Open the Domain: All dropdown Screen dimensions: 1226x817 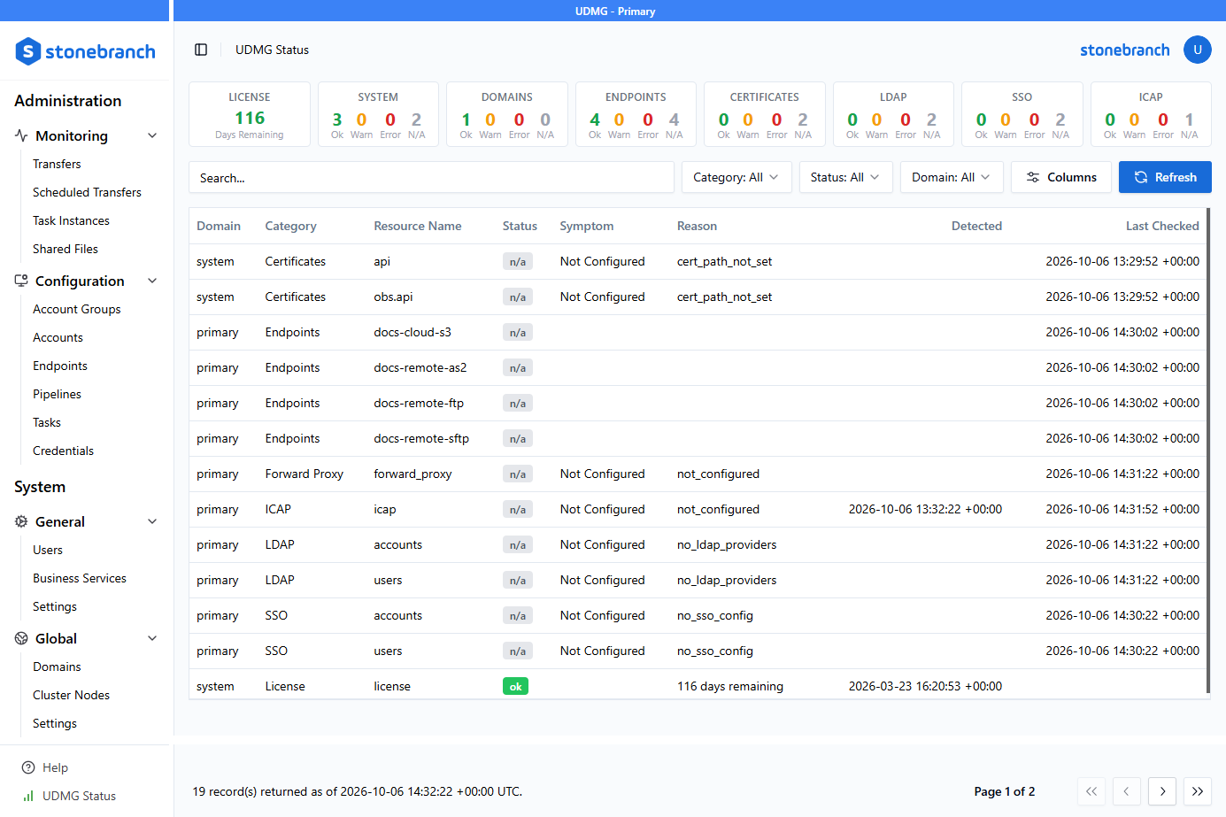[952, 177]
